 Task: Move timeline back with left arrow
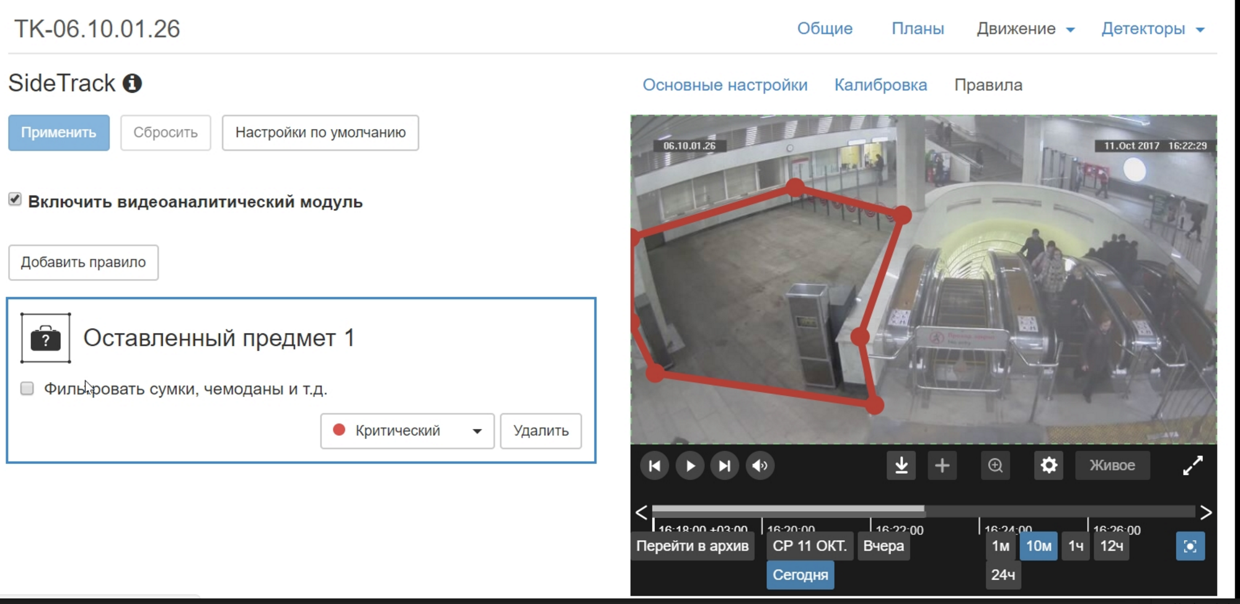tap(642, 512)
